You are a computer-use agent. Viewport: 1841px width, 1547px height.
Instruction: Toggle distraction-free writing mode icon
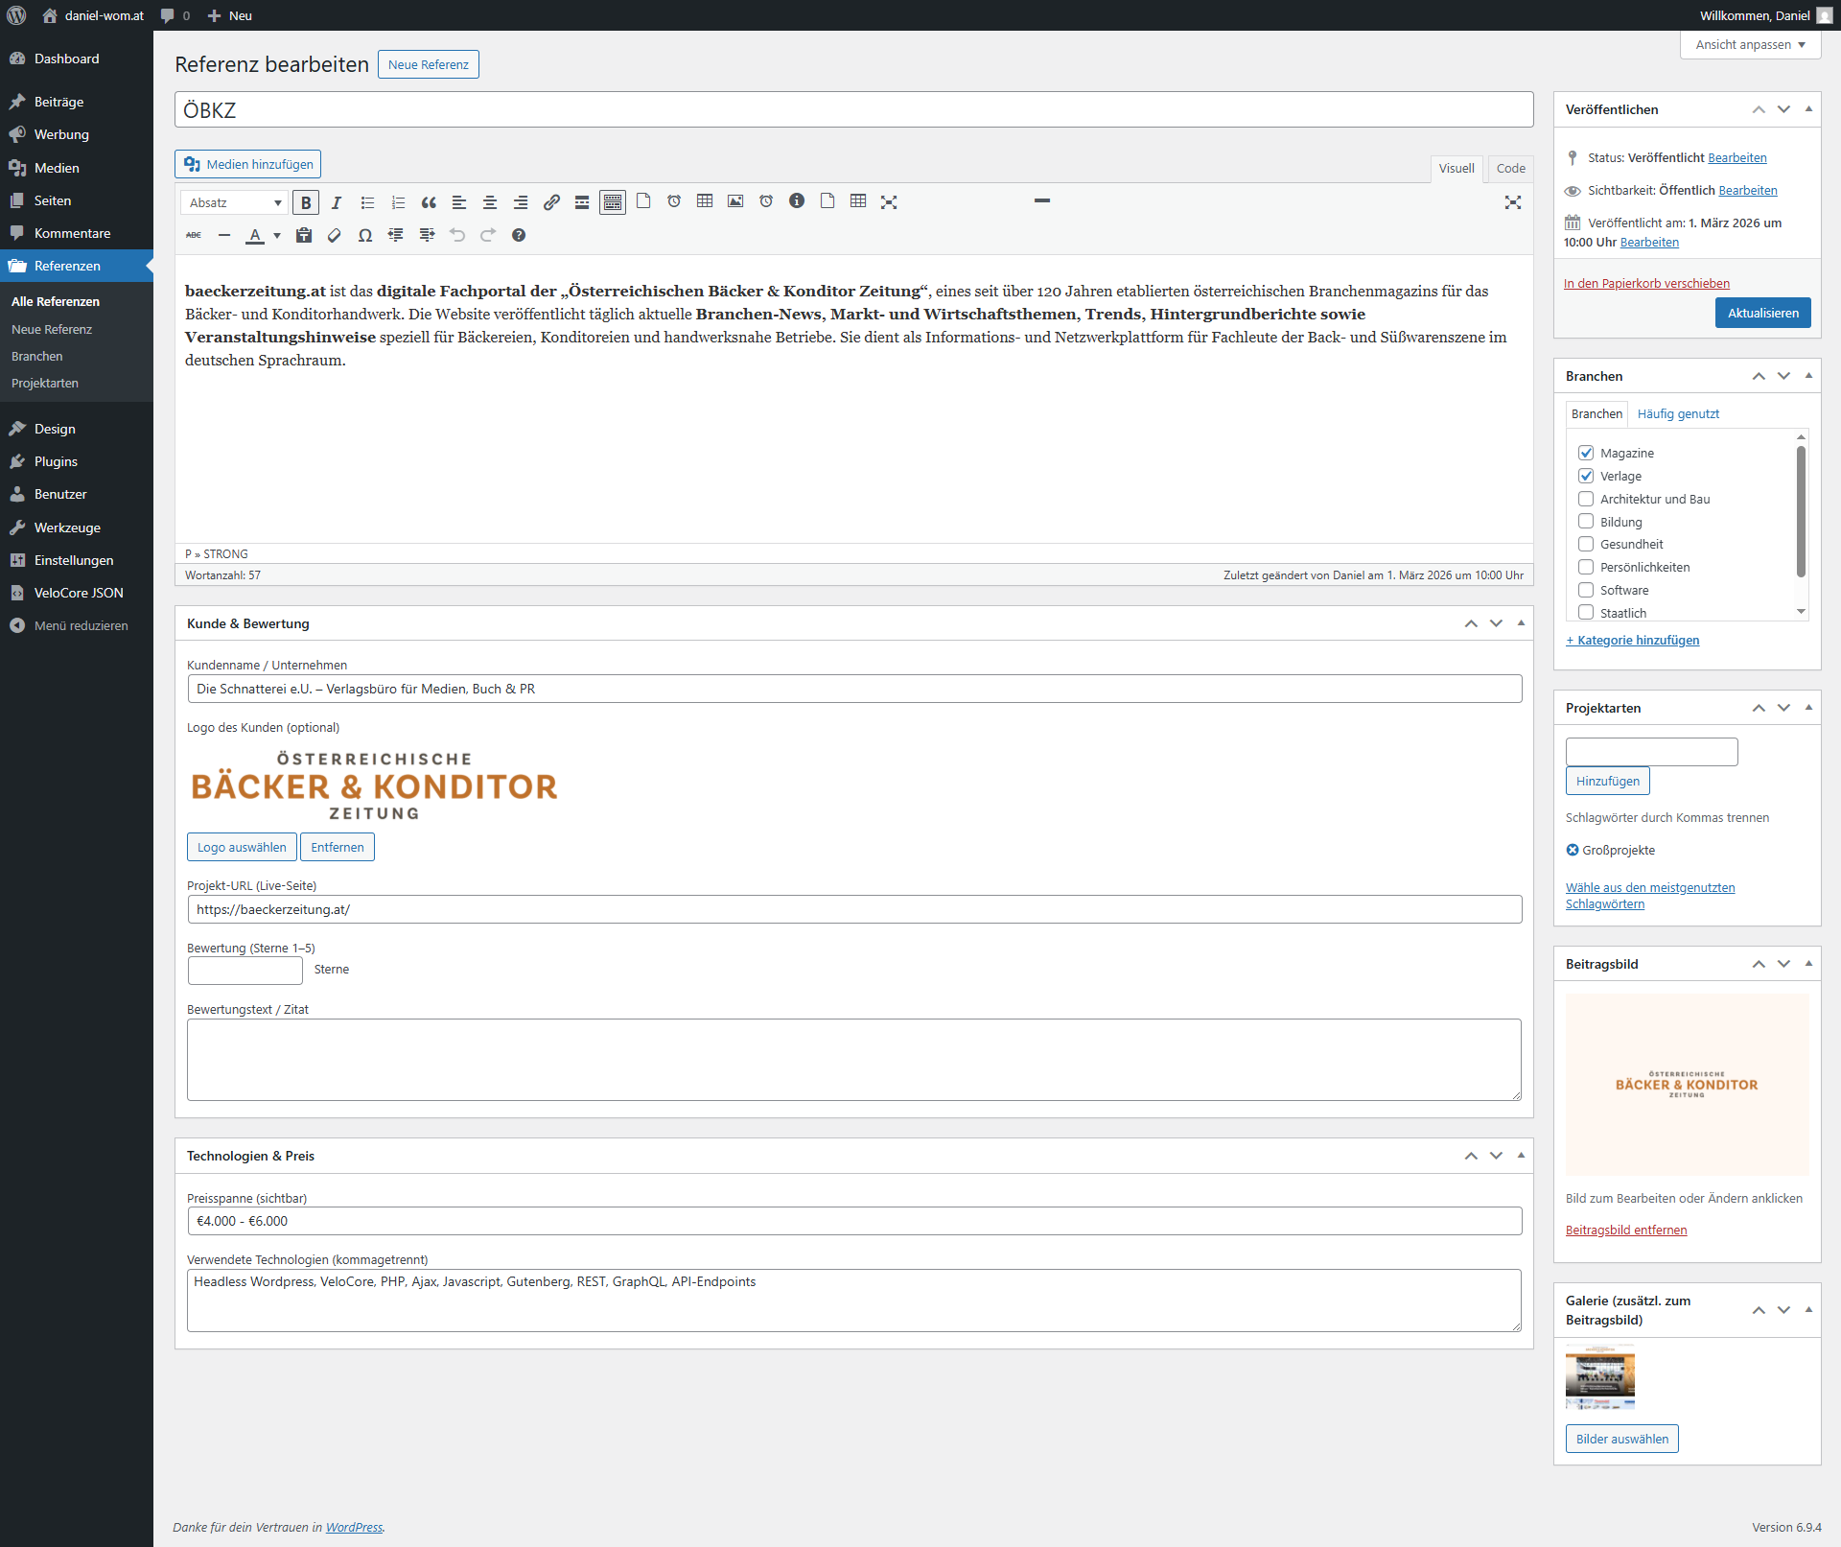tap(1512, 202)
